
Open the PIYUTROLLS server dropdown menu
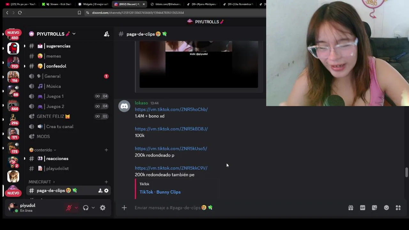[x=74, y=34]
